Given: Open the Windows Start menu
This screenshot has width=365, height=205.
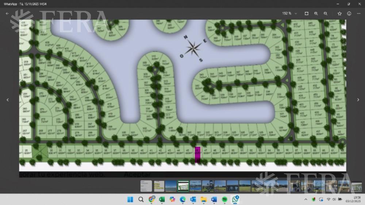Looking at the screenshot, I should tap(130, 200).
